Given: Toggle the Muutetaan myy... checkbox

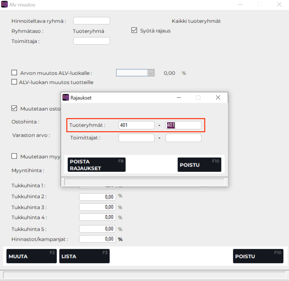Looking at the screenshot, I should pos(14,156).
